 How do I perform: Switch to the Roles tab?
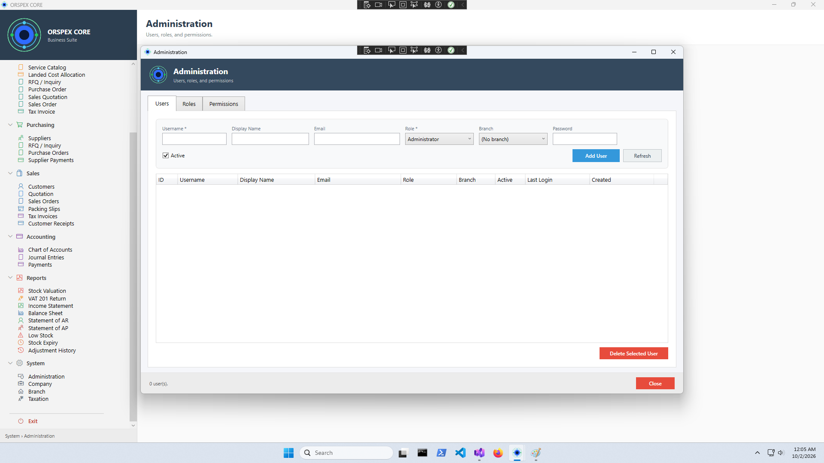189,104
